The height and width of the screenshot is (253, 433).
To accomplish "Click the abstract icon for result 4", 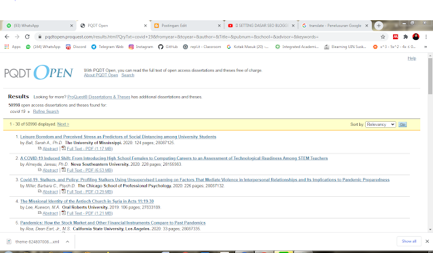I will 39,213.
